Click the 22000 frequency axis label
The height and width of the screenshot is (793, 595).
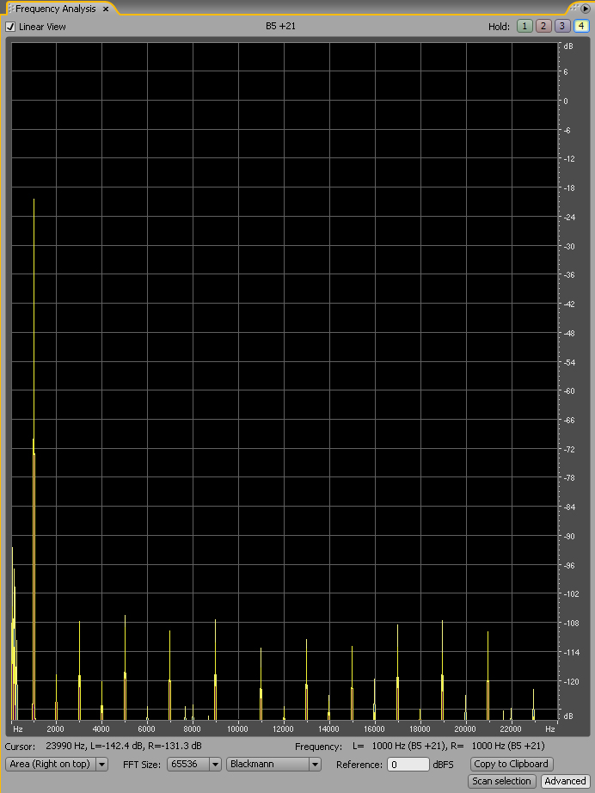(x=511, y=728)
